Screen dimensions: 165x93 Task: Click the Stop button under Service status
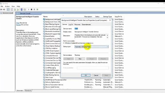coord(80,59)
